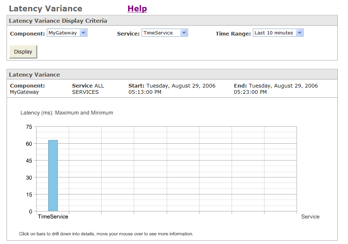Click the 60 label on the y-axis
348x244 pixels.
click(x=29, y=144)
